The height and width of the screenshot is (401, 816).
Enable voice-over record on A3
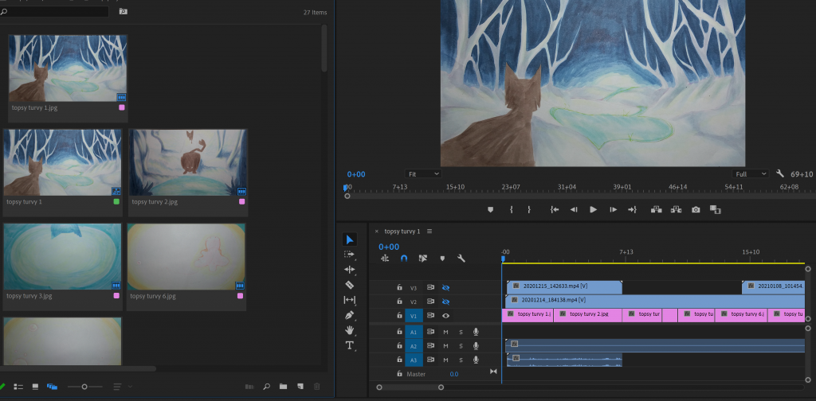(x=476, y=360)
